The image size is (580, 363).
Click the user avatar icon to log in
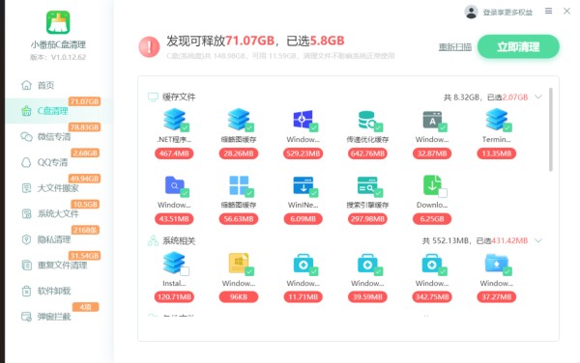[472, 12]
